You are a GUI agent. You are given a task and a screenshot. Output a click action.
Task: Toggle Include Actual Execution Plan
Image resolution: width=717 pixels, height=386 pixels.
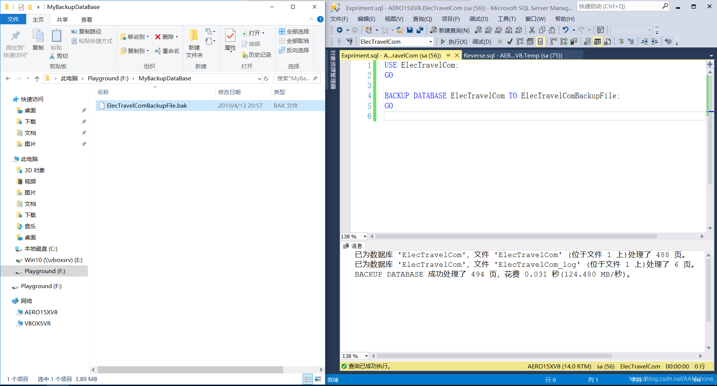point(553,41)
